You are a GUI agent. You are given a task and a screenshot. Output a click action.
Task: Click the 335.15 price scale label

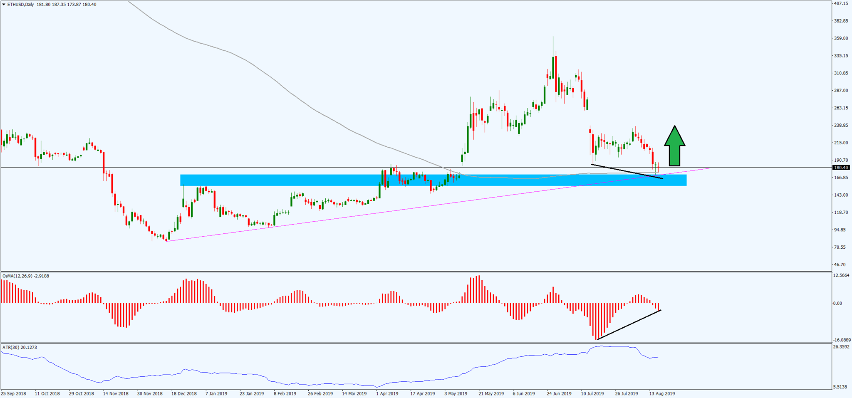(841, 56)
